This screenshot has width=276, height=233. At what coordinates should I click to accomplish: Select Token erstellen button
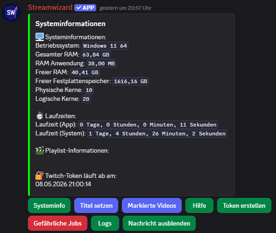click(244, 205)
